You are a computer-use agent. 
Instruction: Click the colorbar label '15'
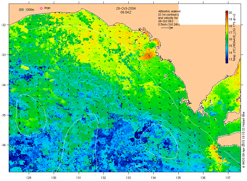point(230,46)
